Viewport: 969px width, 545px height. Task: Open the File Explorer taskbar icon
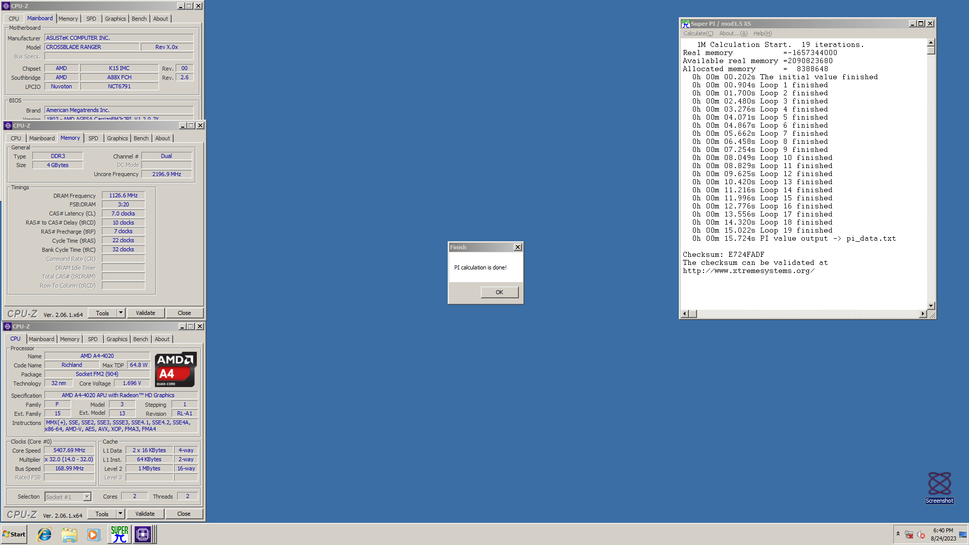(x=69, y=534)
